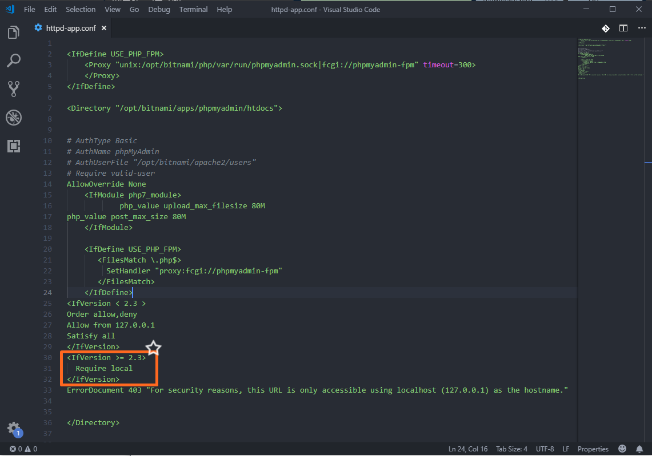This screenshot has height=456, width=652.
Task: Click the Ln 24, Col 16 status entry
Action: click(x=468, y=449)
